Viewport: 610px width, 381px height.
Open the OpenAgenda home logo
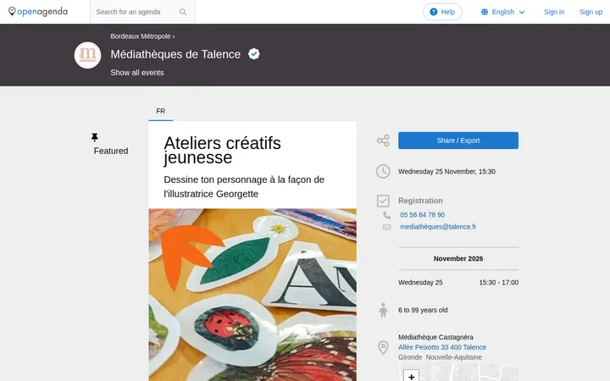coord(38,12)
